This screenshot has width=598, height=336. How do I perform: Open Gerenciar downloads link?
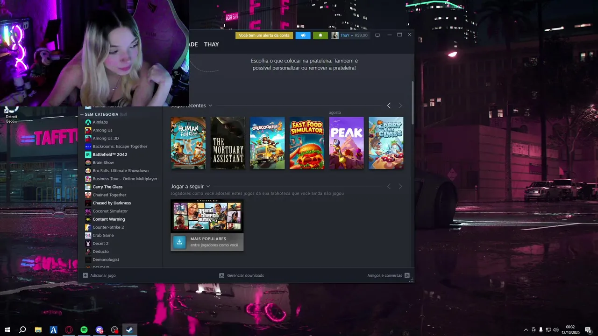(242, 275)
